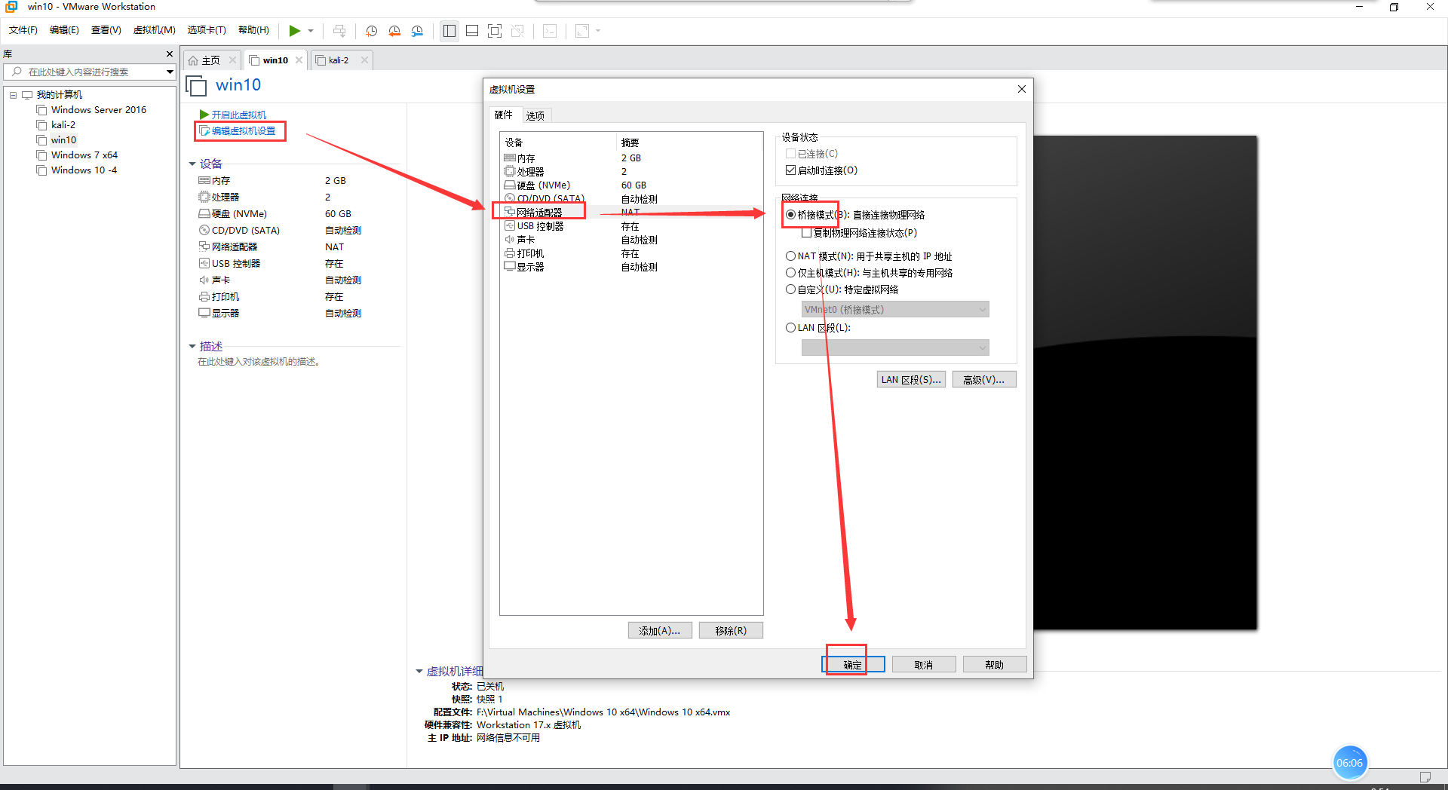Collapse the 虚拟机详细信息 section
Image resolution: width=1448 pixels, height=790 pixels.
(x=419, y=671)
